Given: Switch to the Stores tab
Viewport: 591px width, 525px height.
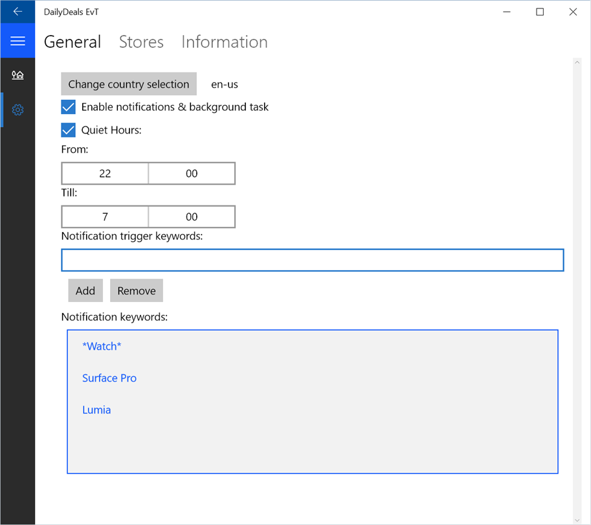Looking at the screenshot, I should point(141,42).
